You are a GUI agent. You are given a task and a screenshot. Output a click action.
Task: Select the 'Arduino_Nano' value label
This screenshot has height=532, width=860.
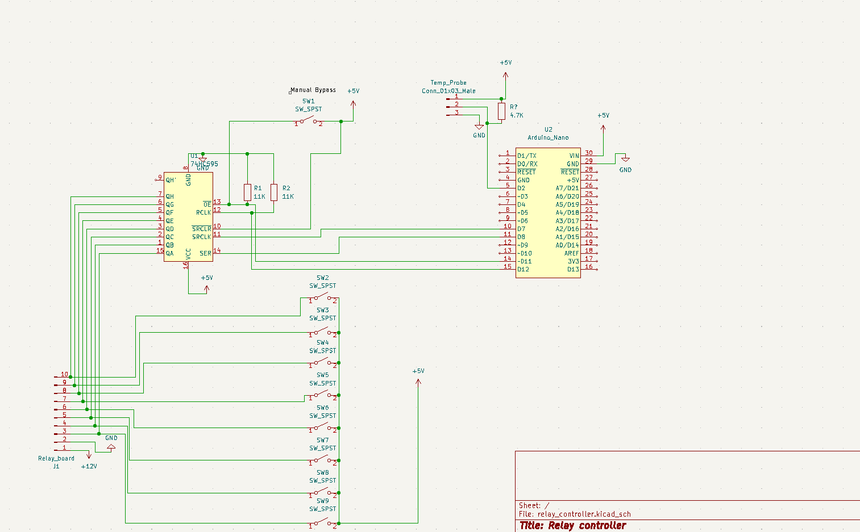pos(548,137)
